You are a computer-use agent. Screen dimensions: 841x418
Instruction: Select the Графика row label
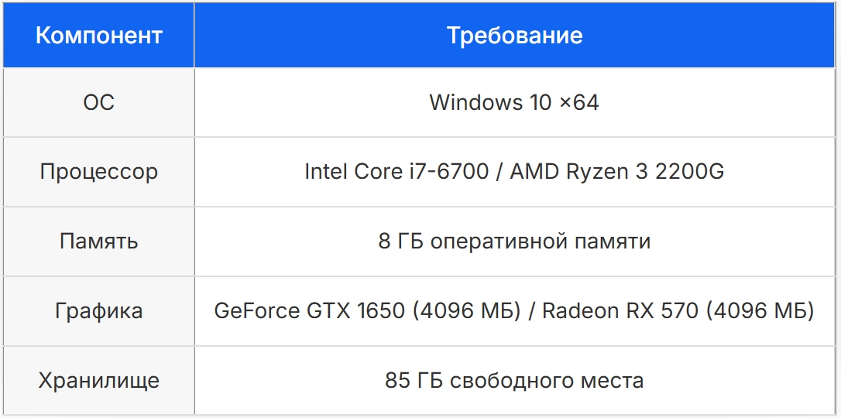point(98,311)
